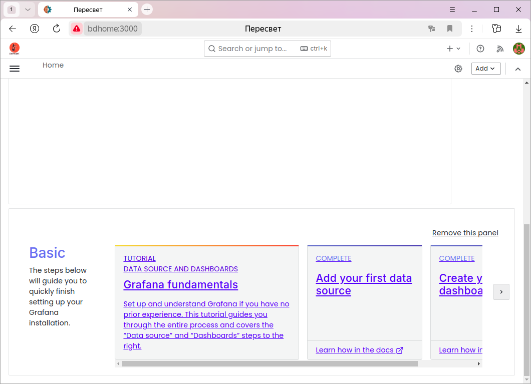Viewport: 531px width, 384px height.
Task: Click the red security warning icon
Action: tap(77, 29)
